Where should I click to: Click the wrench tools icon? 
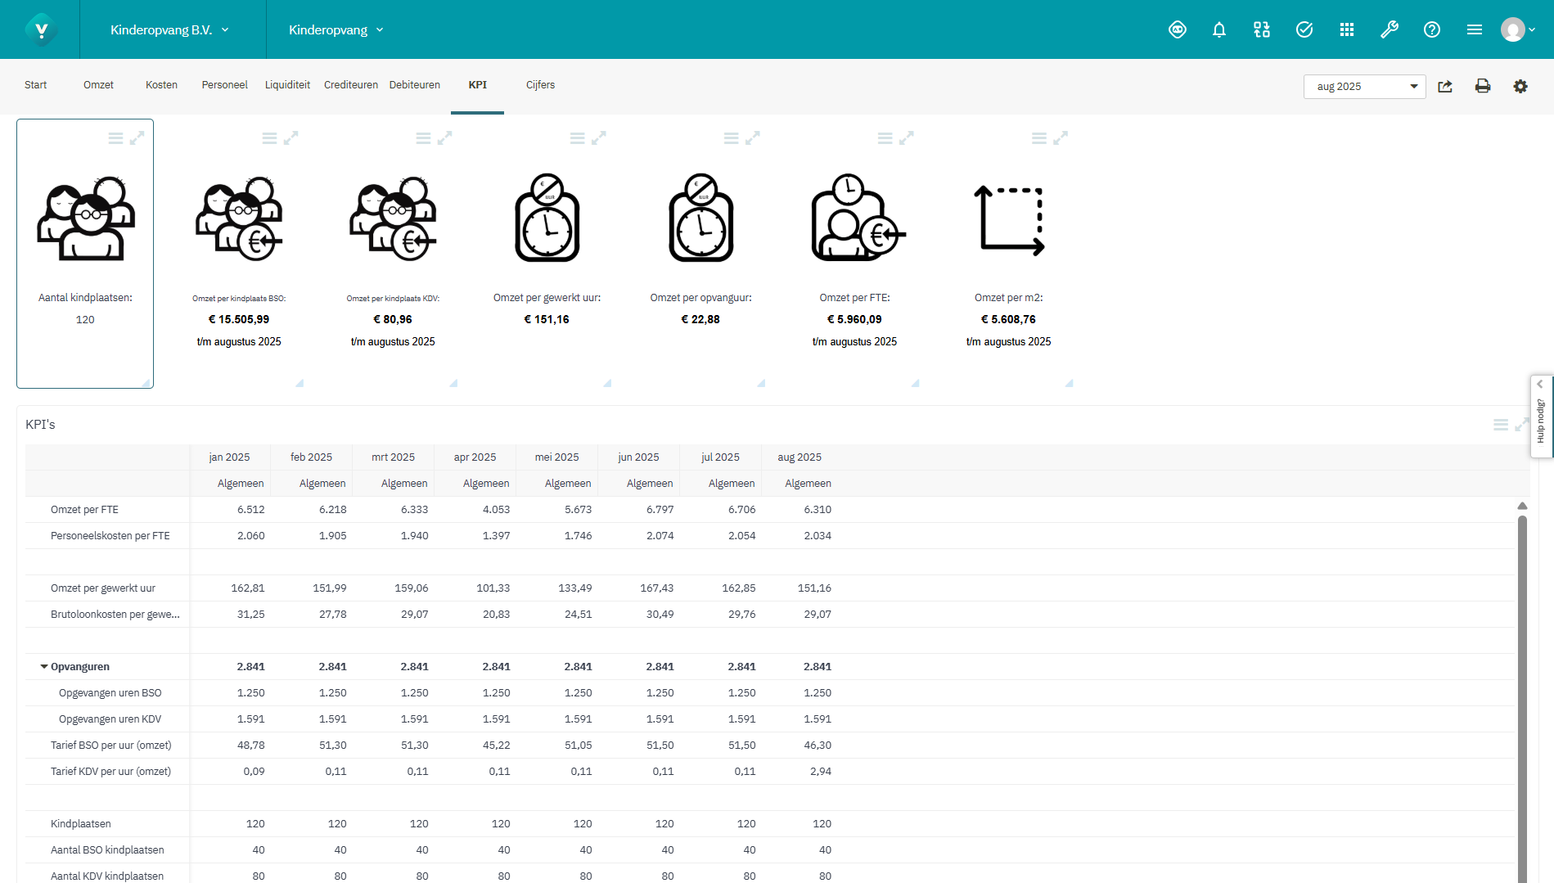1390,29
